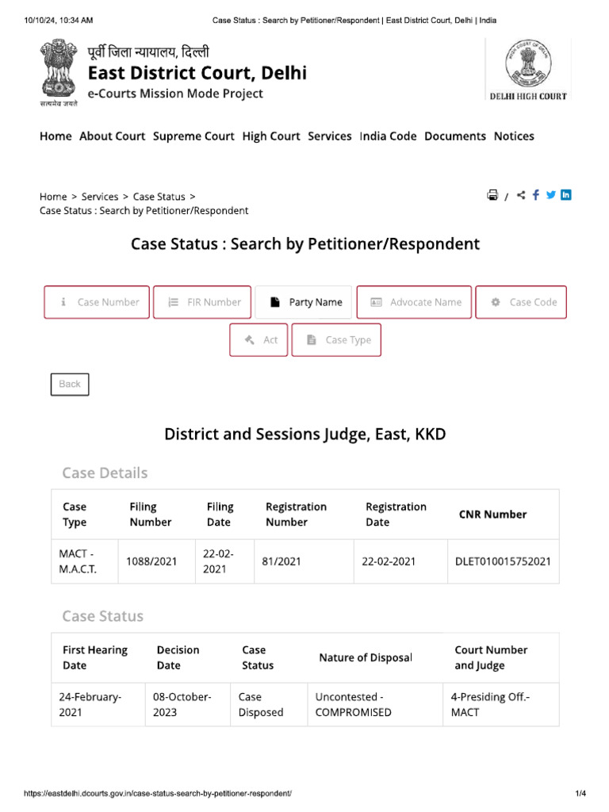Viewport: 609px width, 812px height.
Task: Click the share icon
Action: click(x=521, y=195)
